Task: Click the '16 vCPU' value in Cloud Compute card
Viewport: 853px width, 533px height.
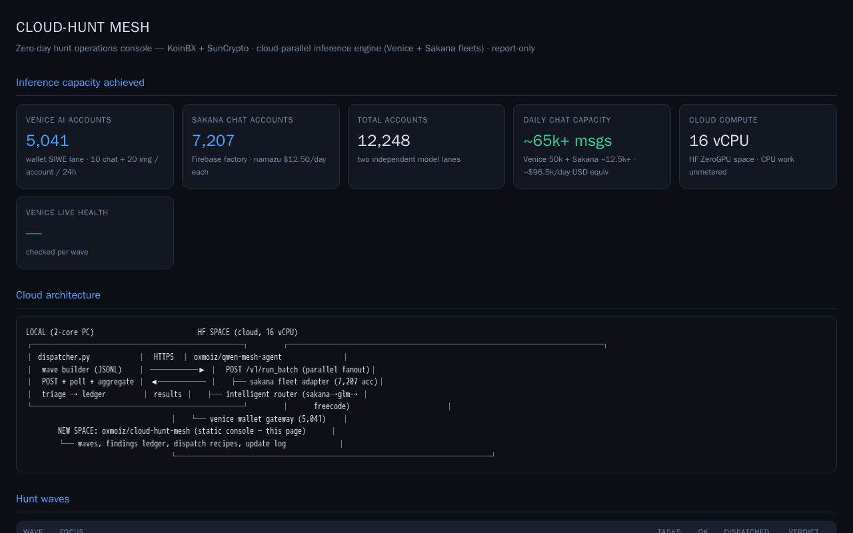Action: pyautogui.click(x=719, y=141)
